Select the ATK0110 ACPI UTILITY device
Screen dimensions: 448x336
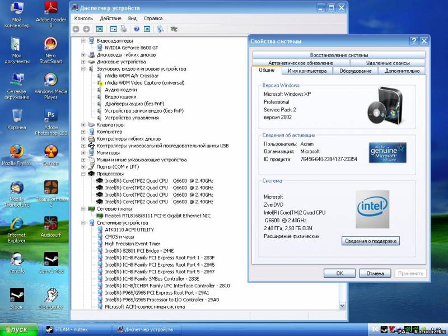tap(129, 230)
